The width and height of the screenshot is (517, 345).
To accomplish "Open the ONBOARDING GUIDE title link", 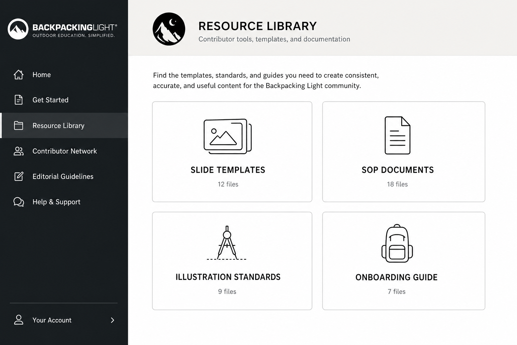I will coord(397,277).
